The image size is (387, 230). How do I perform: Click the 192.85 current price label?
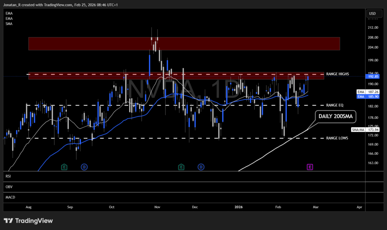[x=373, y=76]
